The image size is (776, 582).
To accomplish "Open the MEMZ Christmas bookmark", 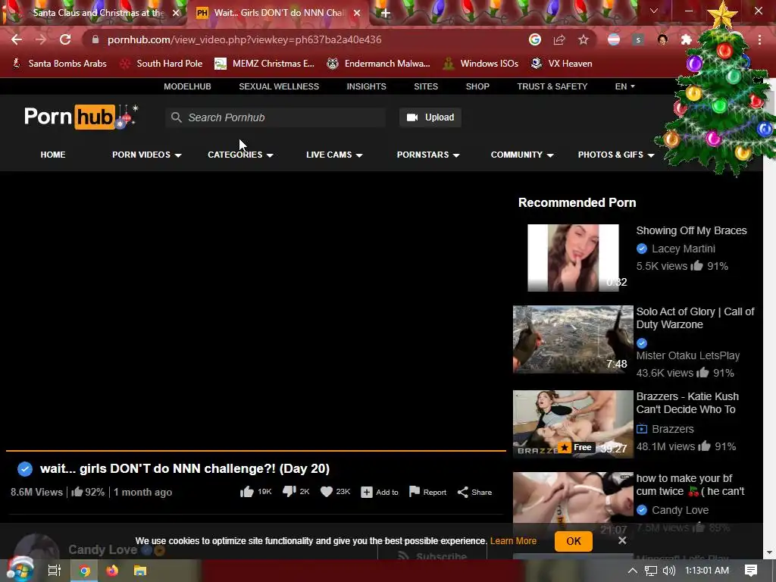I will coord(264,64).
